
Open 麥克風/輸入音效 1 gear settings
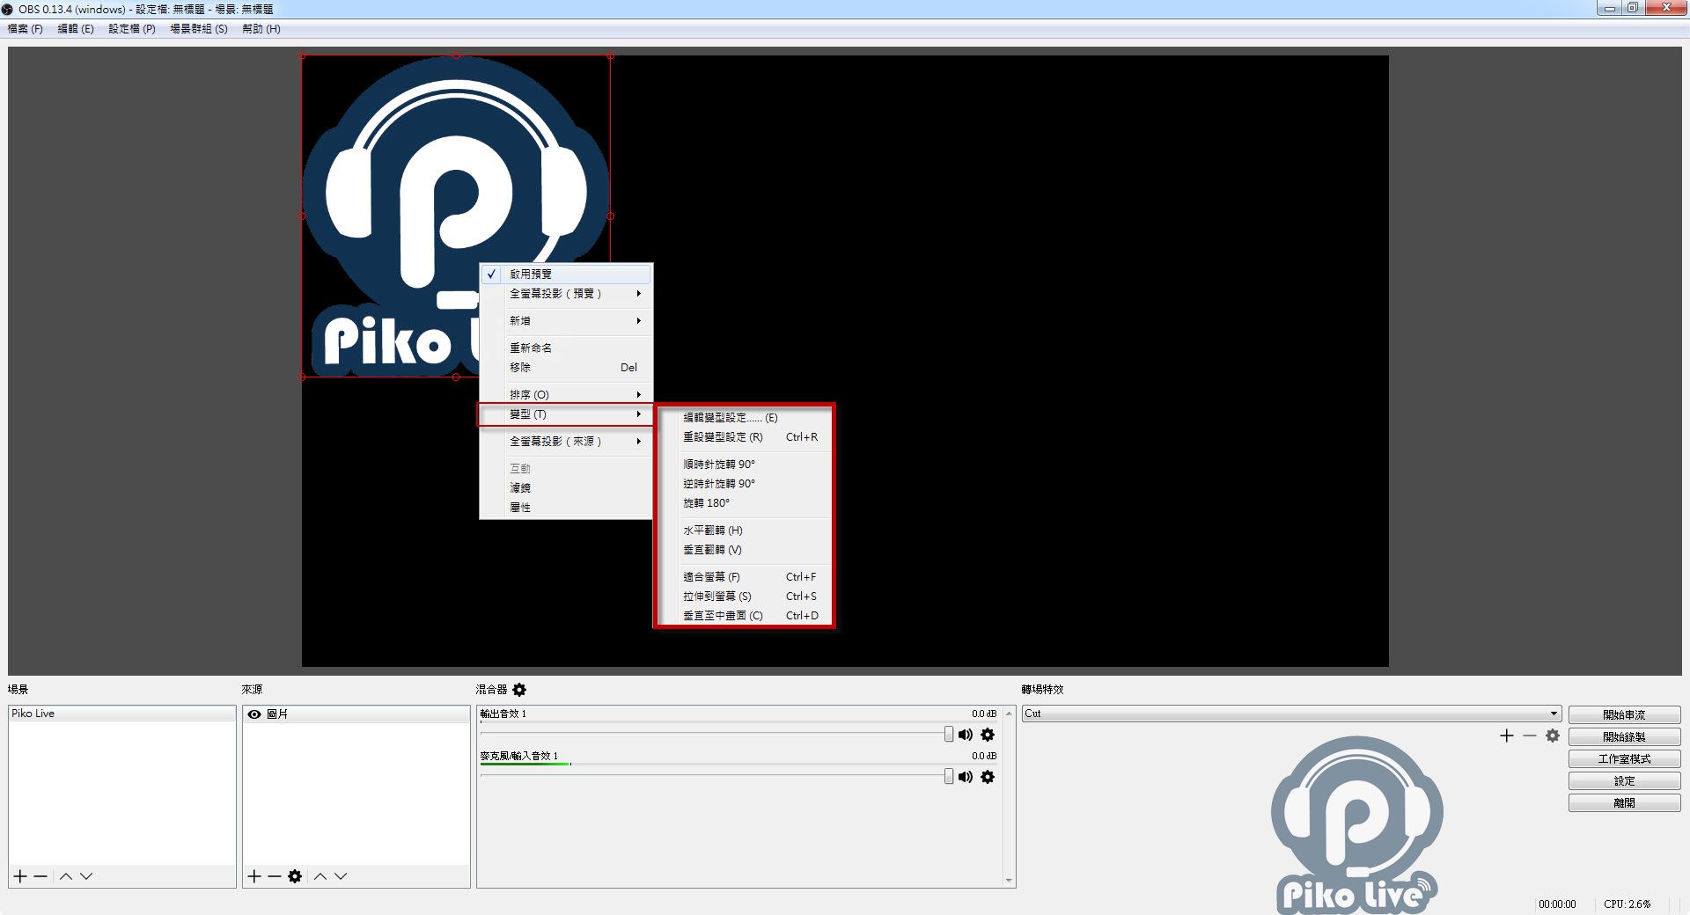(988, 777)
